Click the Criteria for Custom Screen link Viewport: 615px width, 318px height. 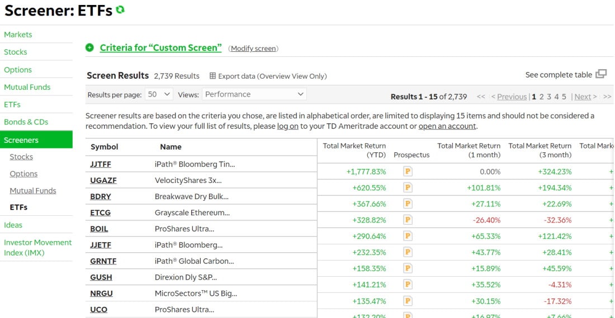coord(160,48)
